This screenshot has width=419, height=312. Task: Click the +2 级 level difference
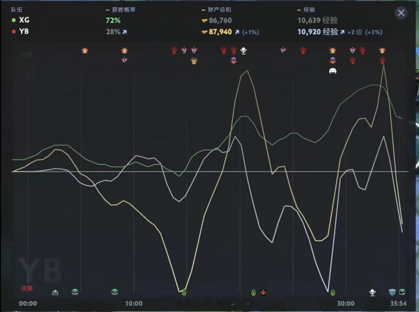tap(355, 32)
